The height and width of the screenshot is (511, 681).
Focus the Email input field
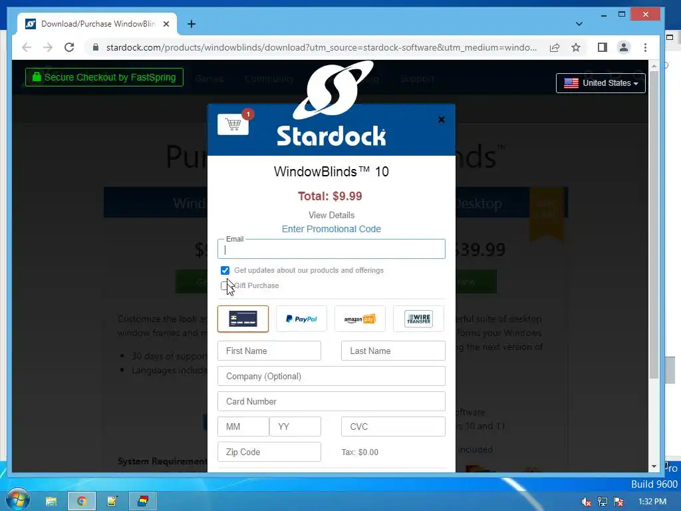331,249
